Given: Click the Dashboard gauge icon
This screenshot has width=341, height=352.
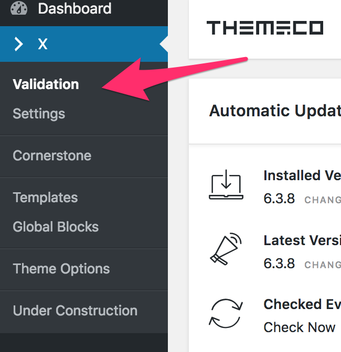Looking at the screenshot, I should point(19,9).
